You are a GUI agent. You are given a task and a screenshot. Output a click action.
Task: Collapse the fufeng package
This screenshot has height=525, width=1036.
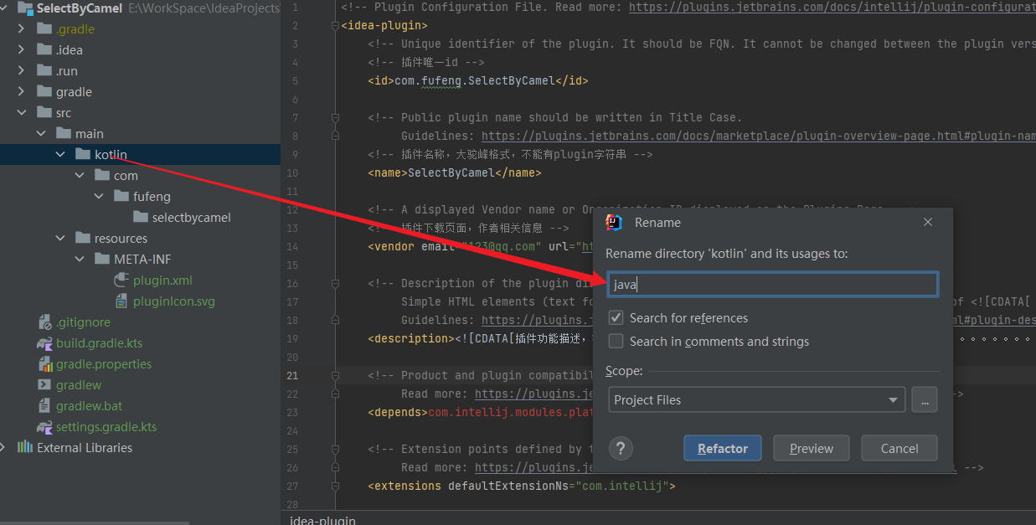point(98,196)
